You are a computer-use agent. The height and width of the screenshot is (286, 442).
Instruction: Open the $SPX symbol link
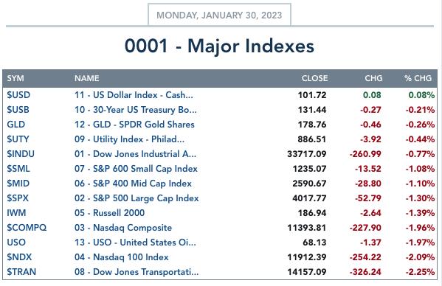pos(18,198)
